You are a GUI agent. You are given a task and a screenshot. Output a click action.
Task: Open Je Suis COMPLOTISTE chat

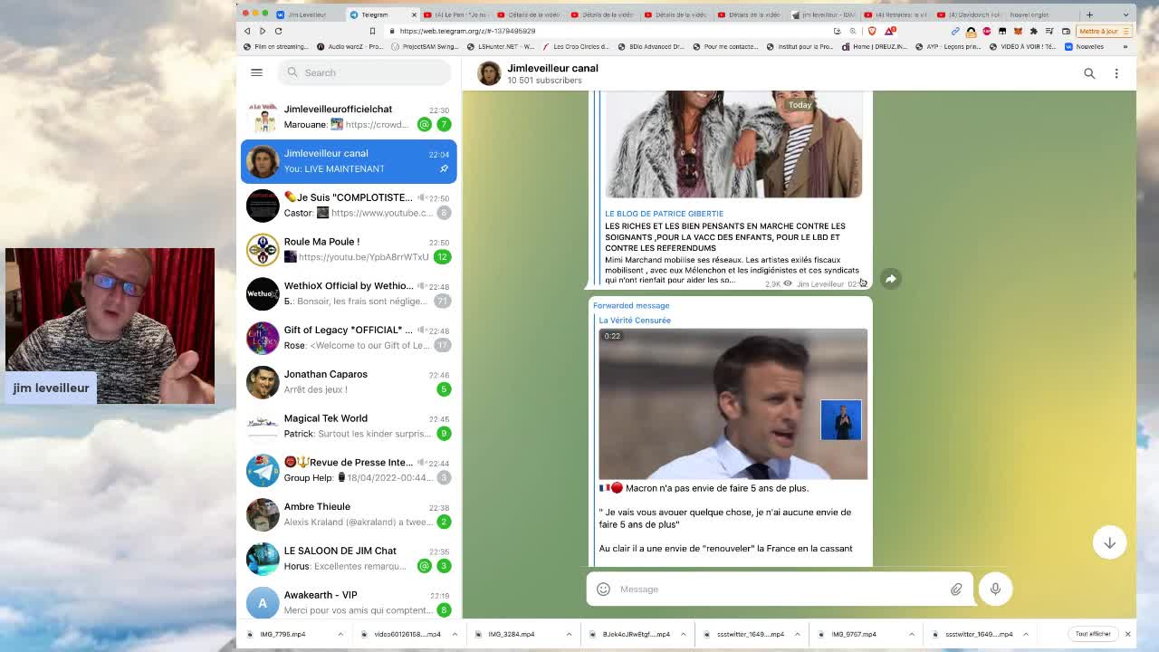349,206
